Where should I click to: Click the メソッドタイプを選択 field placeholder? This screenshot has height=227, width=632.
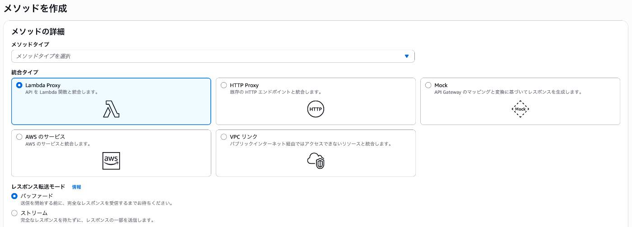click(43, 56)
